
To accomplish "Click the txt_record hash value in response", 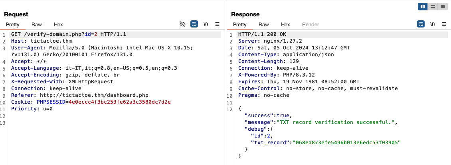I will pos(346,142).
